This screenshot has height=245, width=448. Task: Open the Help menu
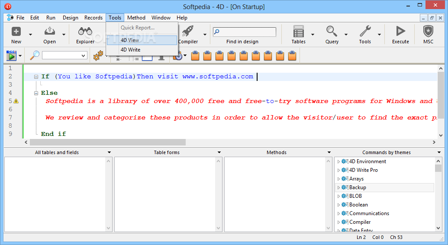[182, 18]
